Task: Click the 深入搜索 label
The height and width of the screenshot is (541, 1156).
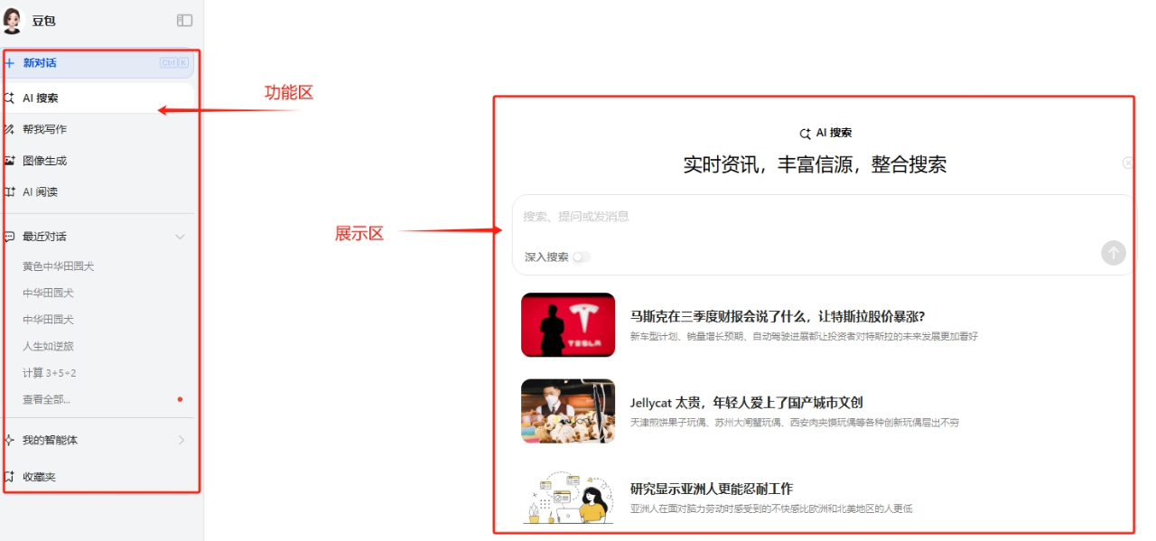Action: [x=546, y=257]
